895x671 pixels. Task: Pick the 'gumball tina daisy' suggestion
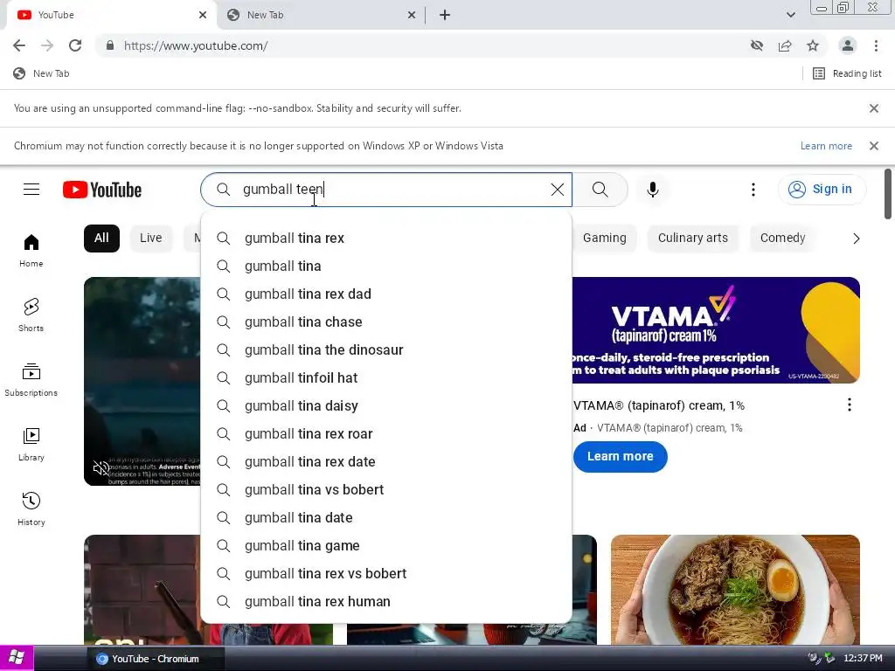[x=386, y=405]
